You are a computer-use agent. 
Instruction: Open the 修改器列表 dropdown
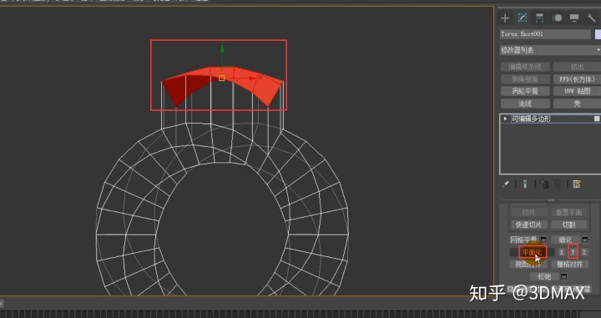click(x=550, y=50)
